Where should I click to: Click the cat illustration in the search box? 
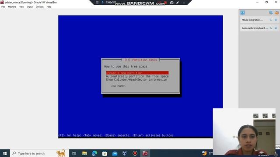(x=61, y=153)
